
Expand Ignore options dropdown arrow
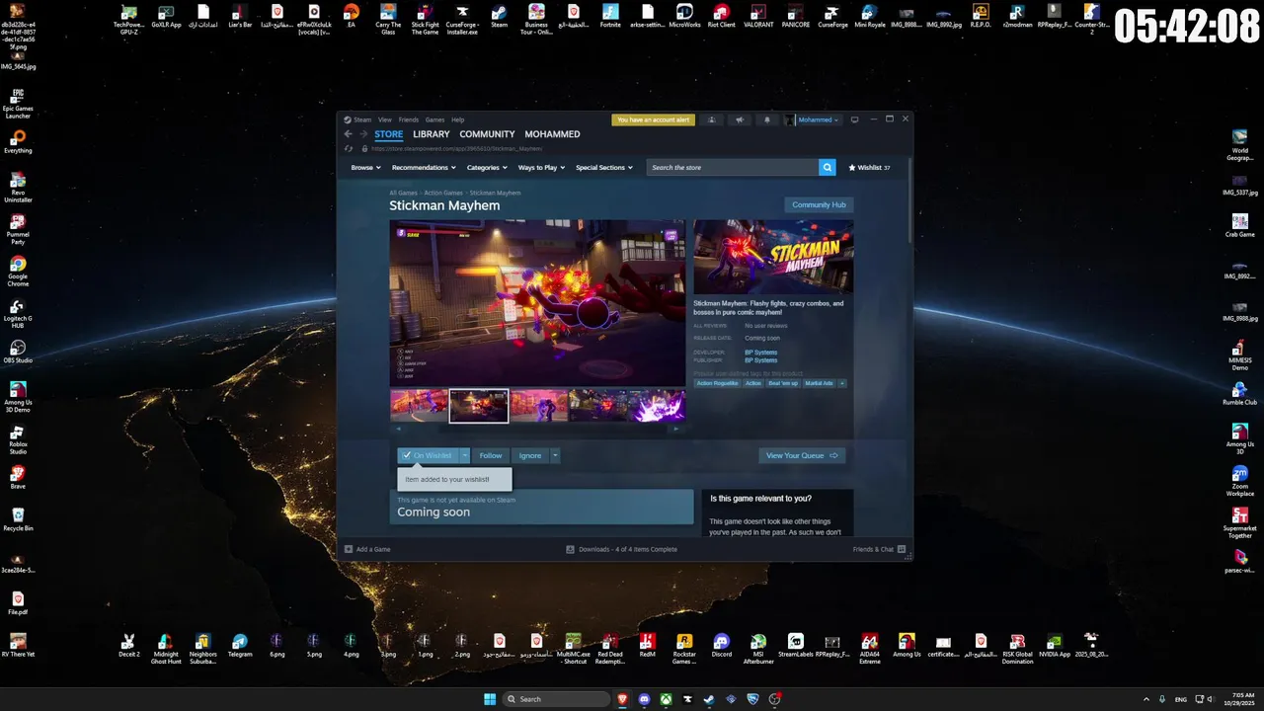(x=555, y=455)
